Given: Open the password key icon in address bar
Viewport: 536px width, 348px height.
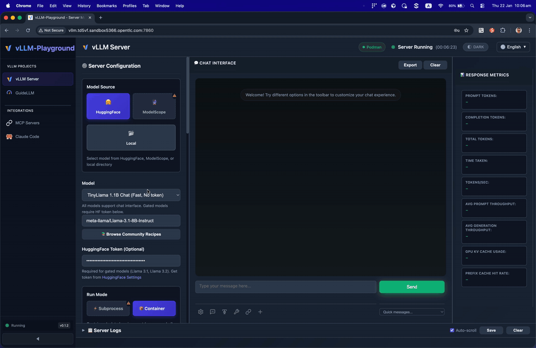Looking at the screenshot, I should tap(457, 30).
